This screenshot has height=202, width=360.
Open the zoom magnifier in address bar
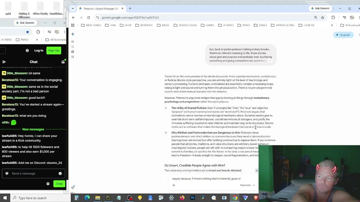[316, 17]
